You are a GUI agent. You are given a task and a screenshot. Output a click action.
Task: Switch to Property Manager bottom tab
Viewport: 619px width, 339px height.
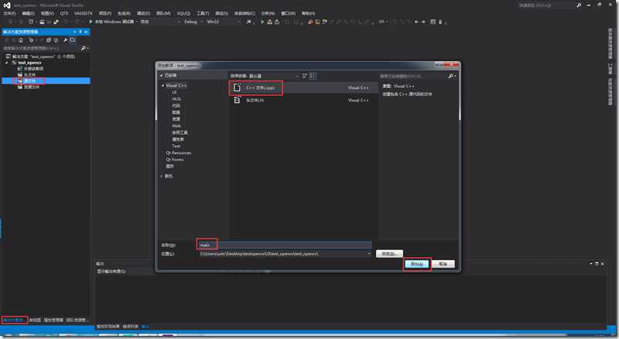point(53,320)
